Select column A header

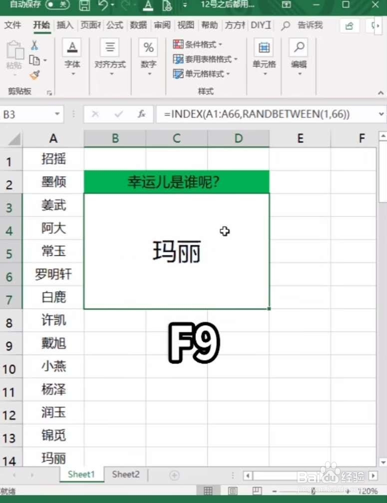[53, 138]
